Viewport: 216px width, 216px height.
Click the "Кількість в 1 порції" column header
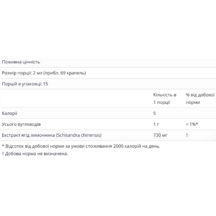click(x=165, y=99)
